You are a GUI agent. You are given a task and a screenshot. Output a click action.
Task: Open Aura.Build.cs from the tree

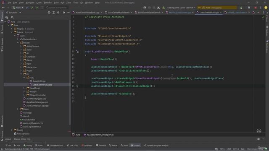point(29,120)
